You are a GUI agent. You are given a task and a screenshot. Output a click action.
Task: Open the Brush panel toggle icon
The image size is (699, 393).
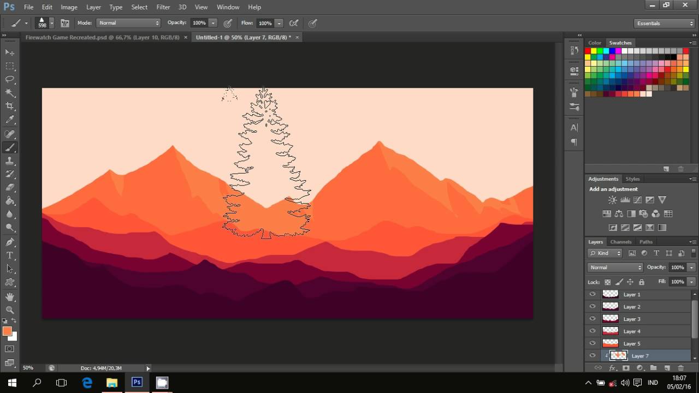tap(65, 23)
